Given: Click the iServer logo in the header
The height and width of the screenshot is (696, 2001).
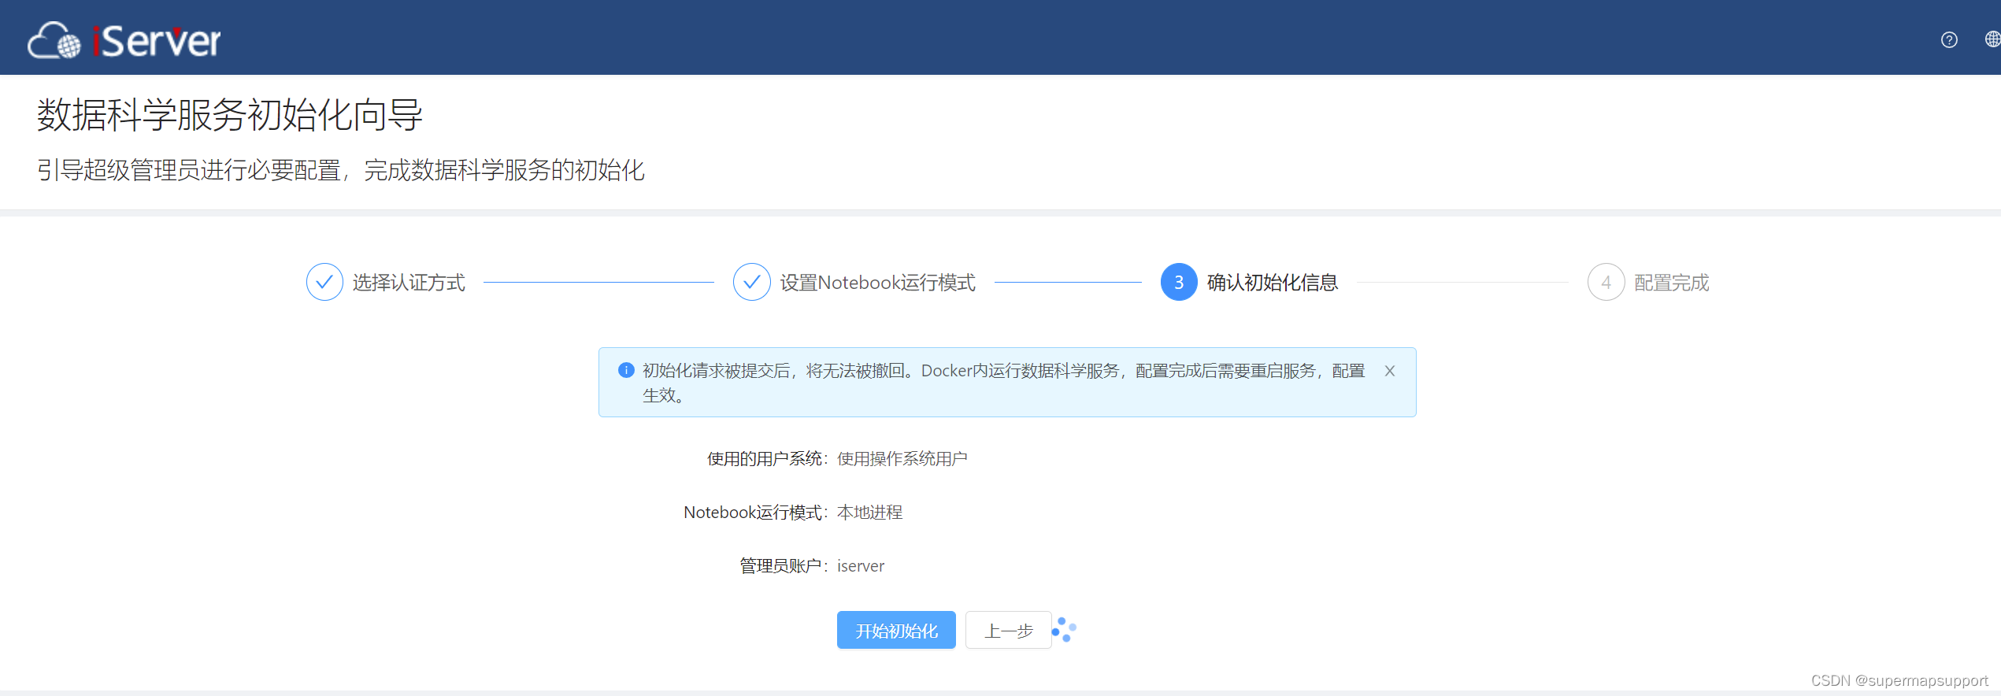Looking at the screenshot, I should tap(124, 40).
